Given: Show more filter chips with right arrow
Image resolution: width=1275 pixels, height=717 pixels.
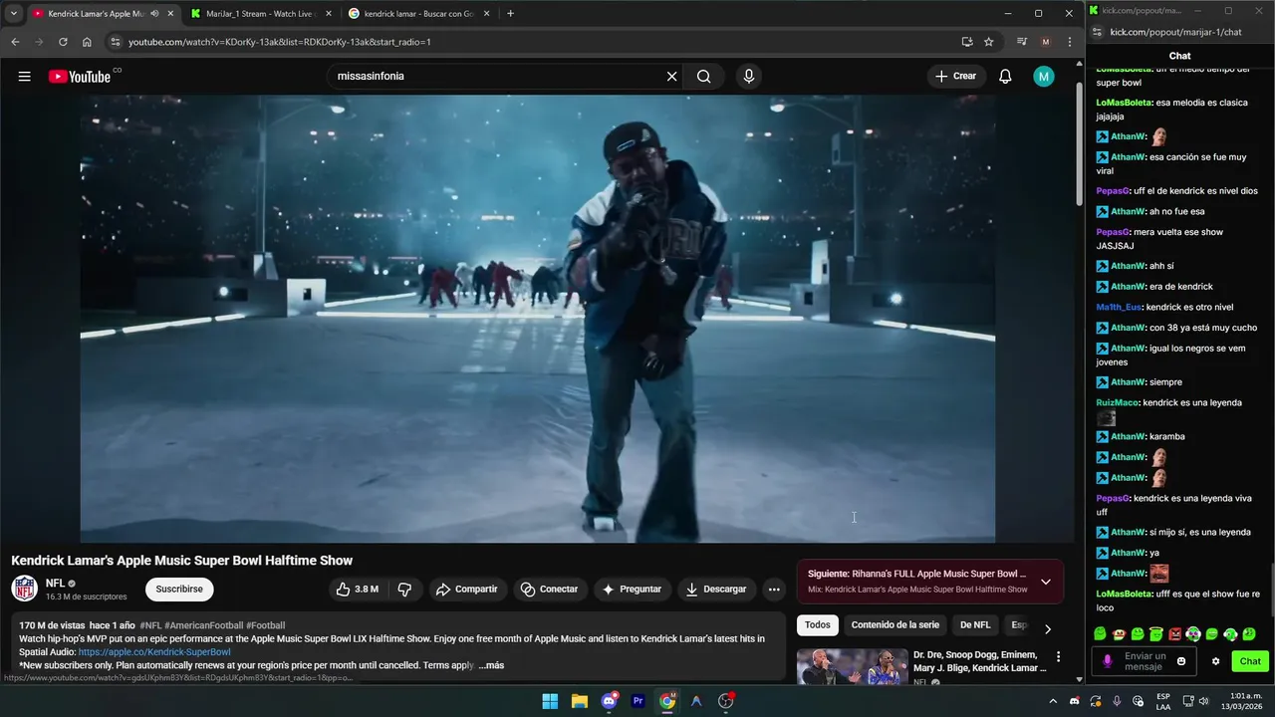Looking at the screenshot, I should tap(1047, 628).
